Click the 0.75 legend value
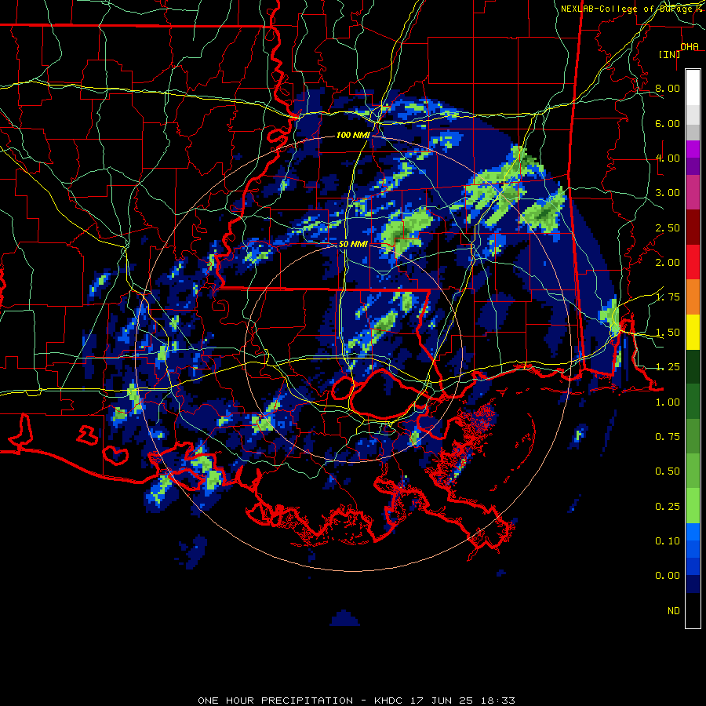This screenshot has width=706, height=706. pos(667,437)
